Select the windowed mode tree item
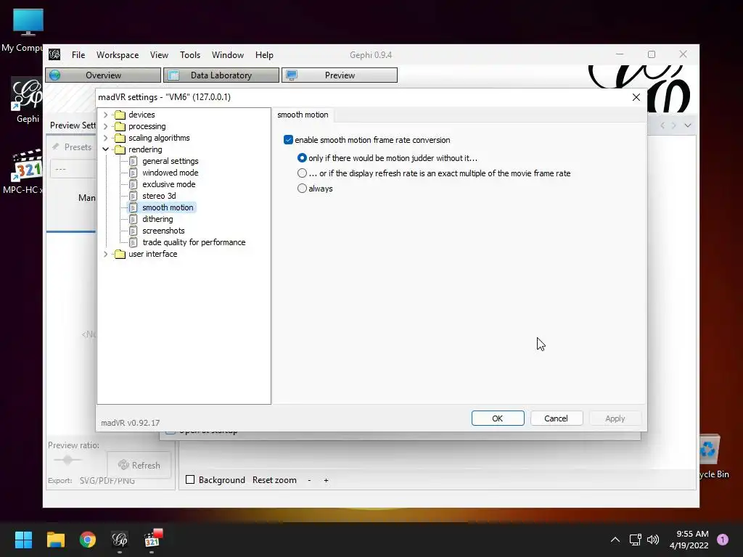 [x=170, y=173]
